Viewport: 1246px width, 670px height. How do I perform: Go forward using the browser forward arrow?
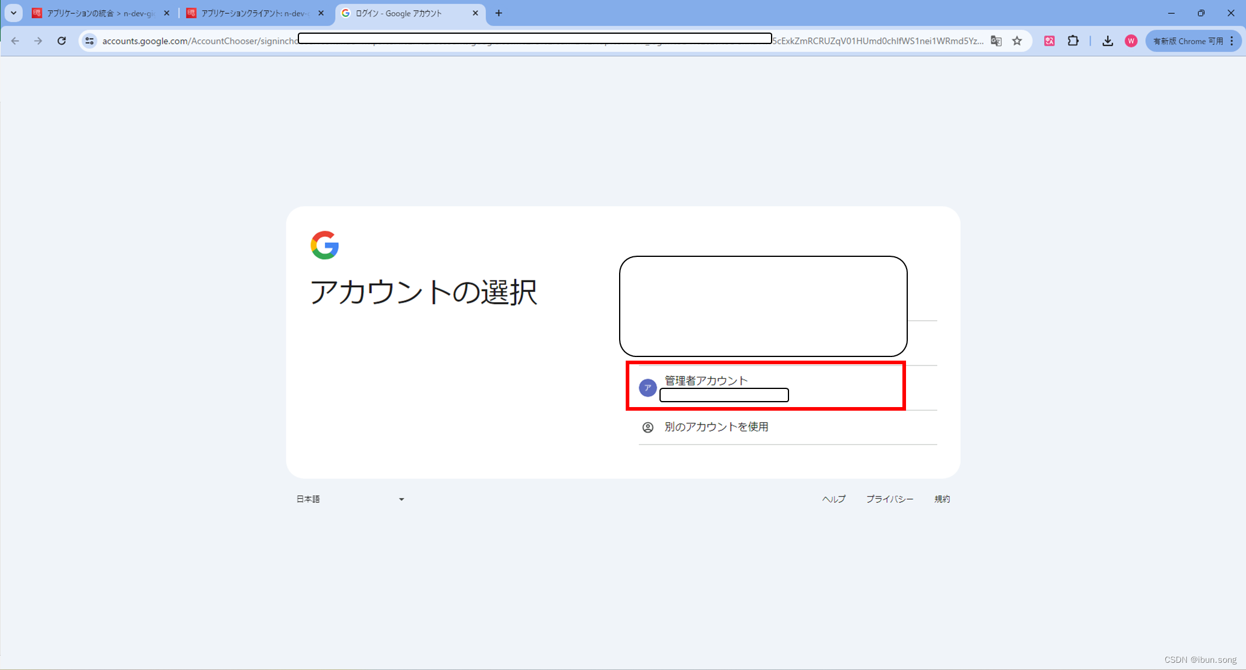coord(38,41)
